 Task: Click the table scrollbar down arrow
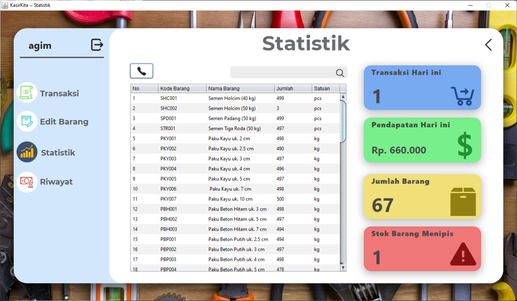coord(343,267)
